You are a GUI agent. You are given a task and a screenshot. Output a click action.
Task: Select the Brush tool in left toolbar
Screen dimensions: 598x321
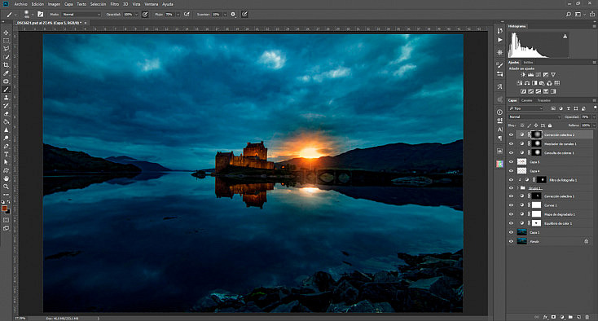(x=6, y=90)
